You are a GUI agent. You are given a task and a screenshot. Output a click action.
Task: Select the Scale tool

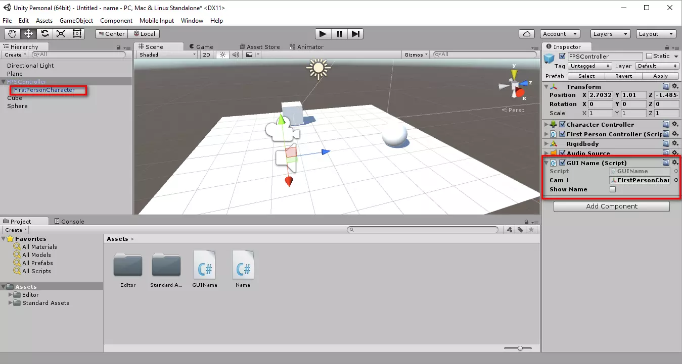click(61, 34)
